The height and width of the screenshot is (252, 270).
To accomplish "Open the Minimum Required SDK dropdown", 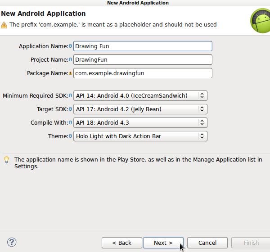I will (x=140, y=95).
